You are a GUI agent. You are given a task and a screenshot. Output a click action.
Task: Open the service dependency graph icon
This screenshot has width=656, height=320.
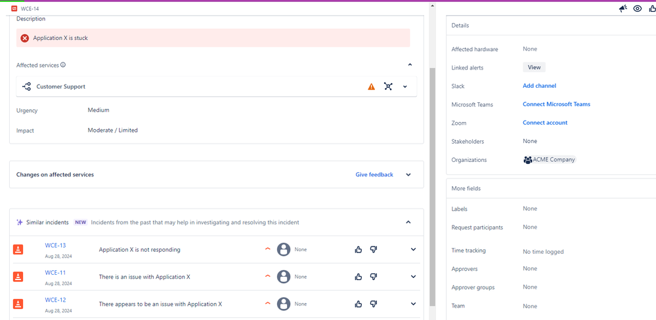(388, 87)
